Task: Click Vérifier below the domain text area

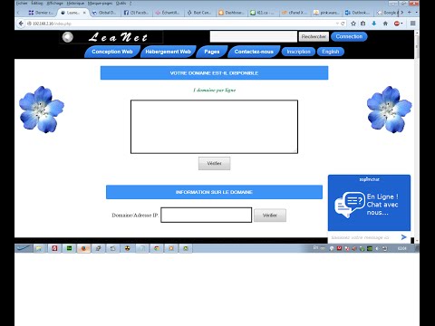Action: (x=214, y=163)
